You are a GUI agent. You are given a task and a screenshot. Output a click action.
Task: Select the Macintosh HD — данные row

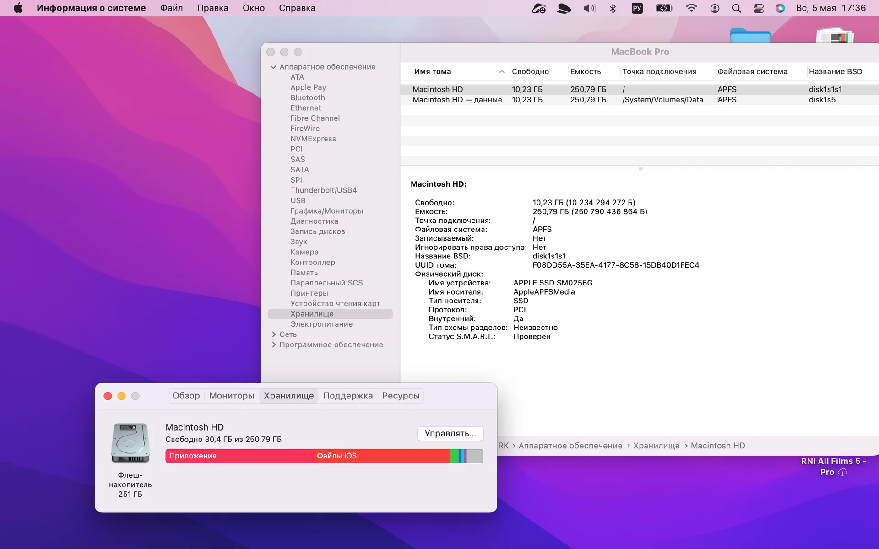tap(640, 100)
